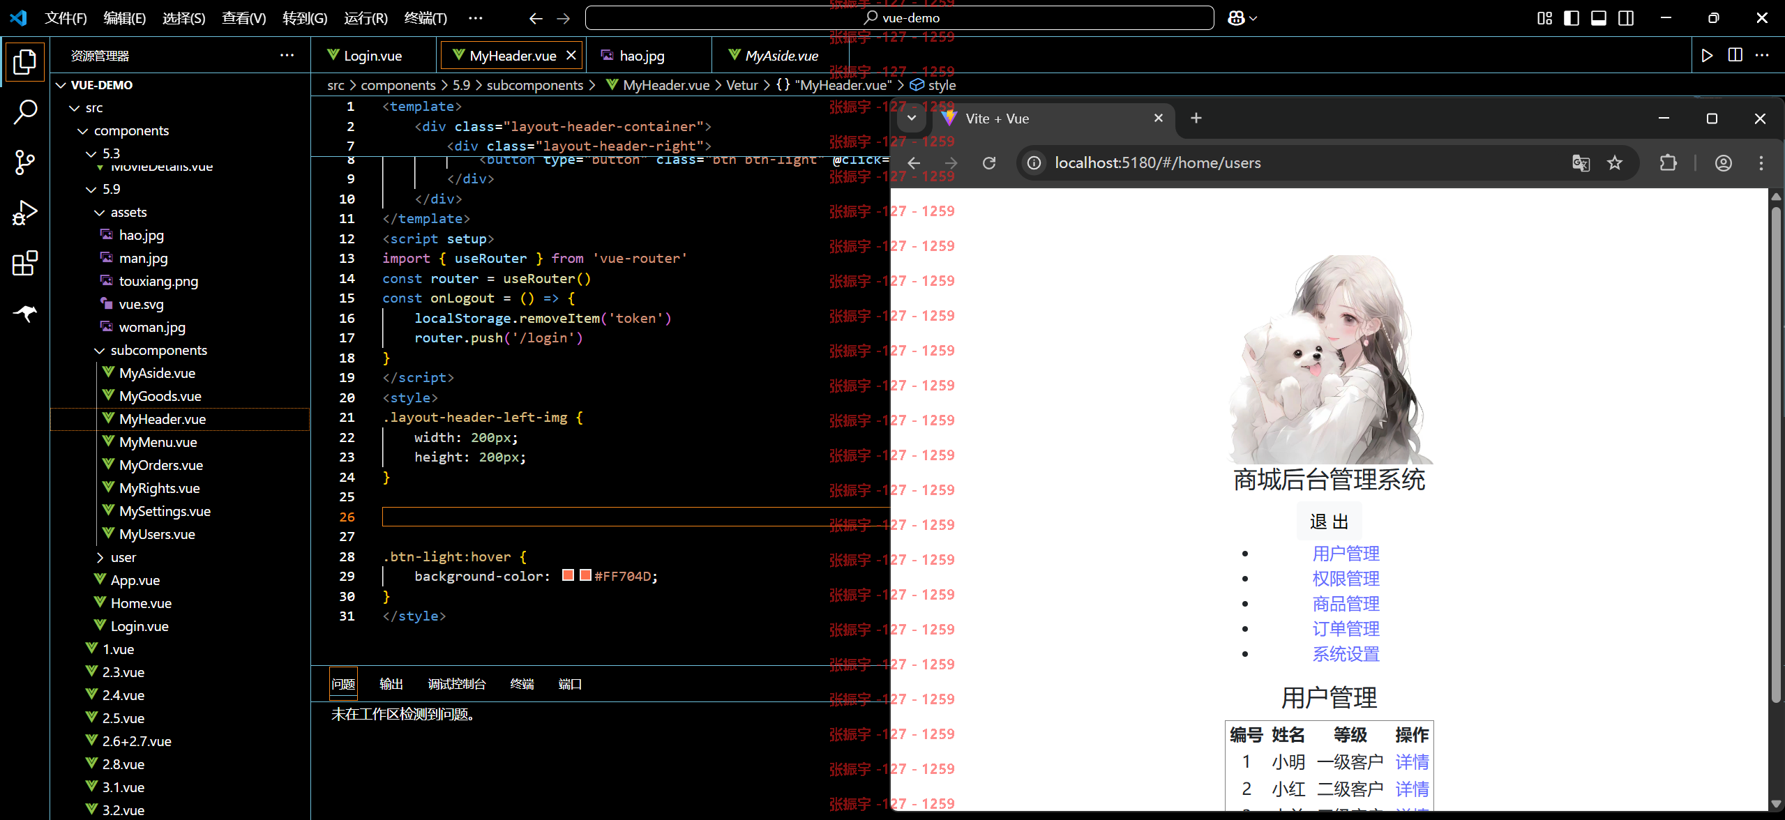
Task: Click the vue-demo command center search box
Action: pyautogui.click(x=899, y=18)
